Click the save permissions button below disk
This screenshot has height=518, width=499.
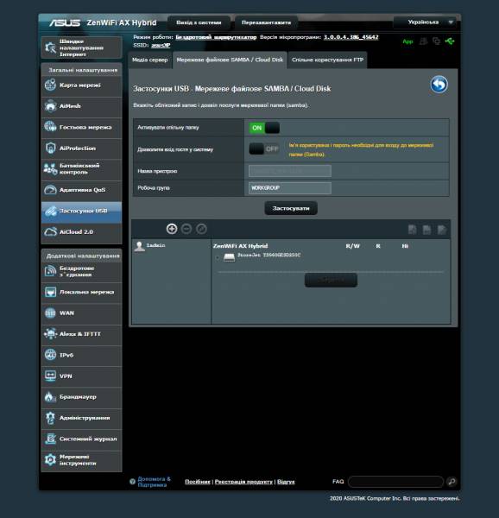click(331, 280)
